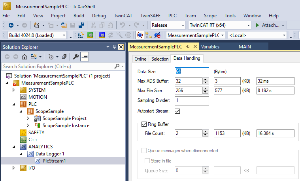Uncheck the Autostart Stream checkbox

(177, 111)
